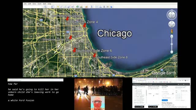Click the Add Placemark pin icon
Screen dimensions: 196x110
click(x=58, y=7)
